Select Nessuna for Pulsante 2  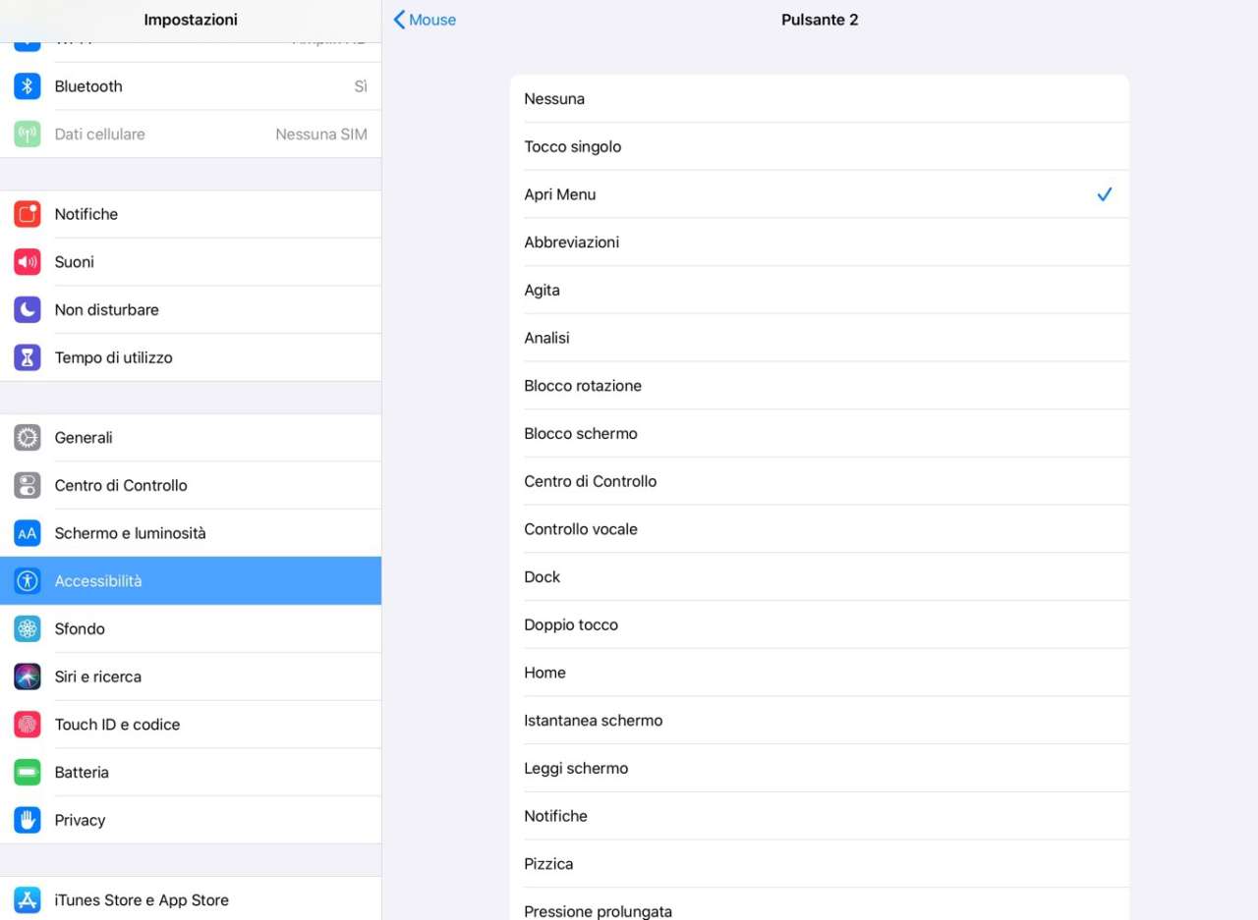[x=820, y=99]
